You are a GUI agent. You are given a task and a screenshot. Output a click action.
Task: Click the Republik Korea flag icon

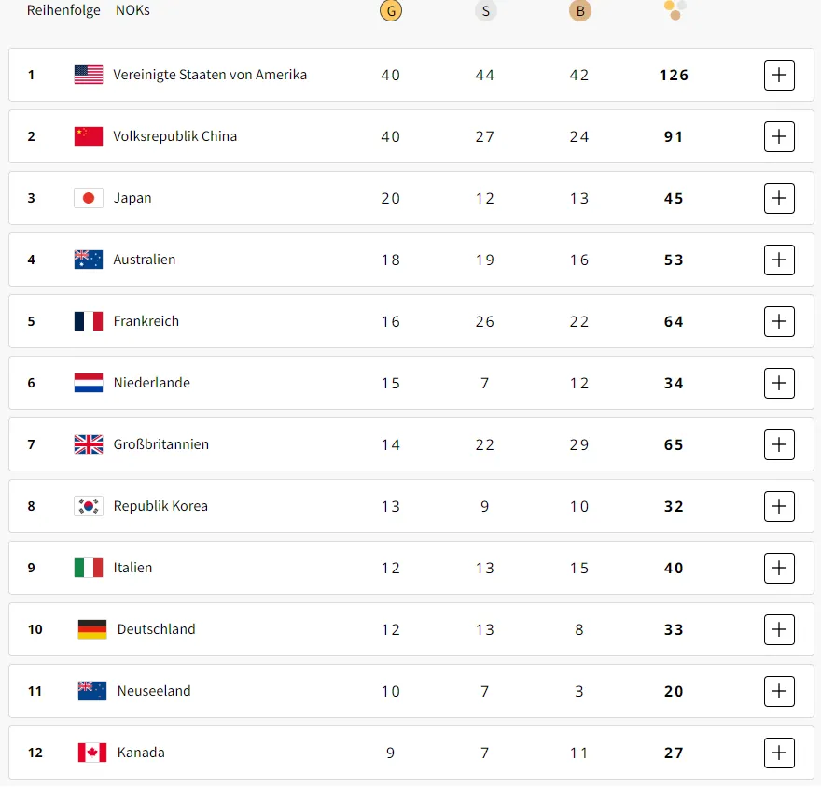tap(89, 506)
